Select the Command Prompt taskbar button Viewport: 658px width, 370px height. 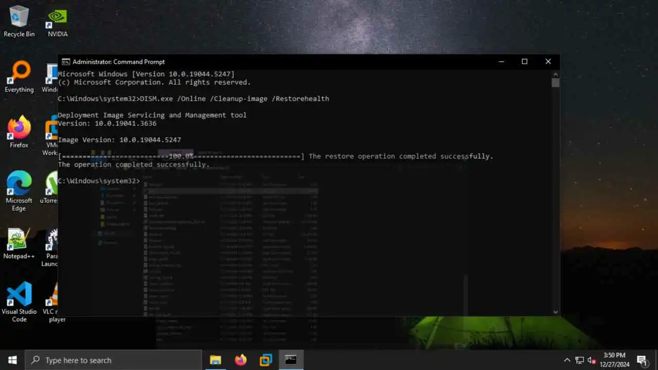[291, 360]
